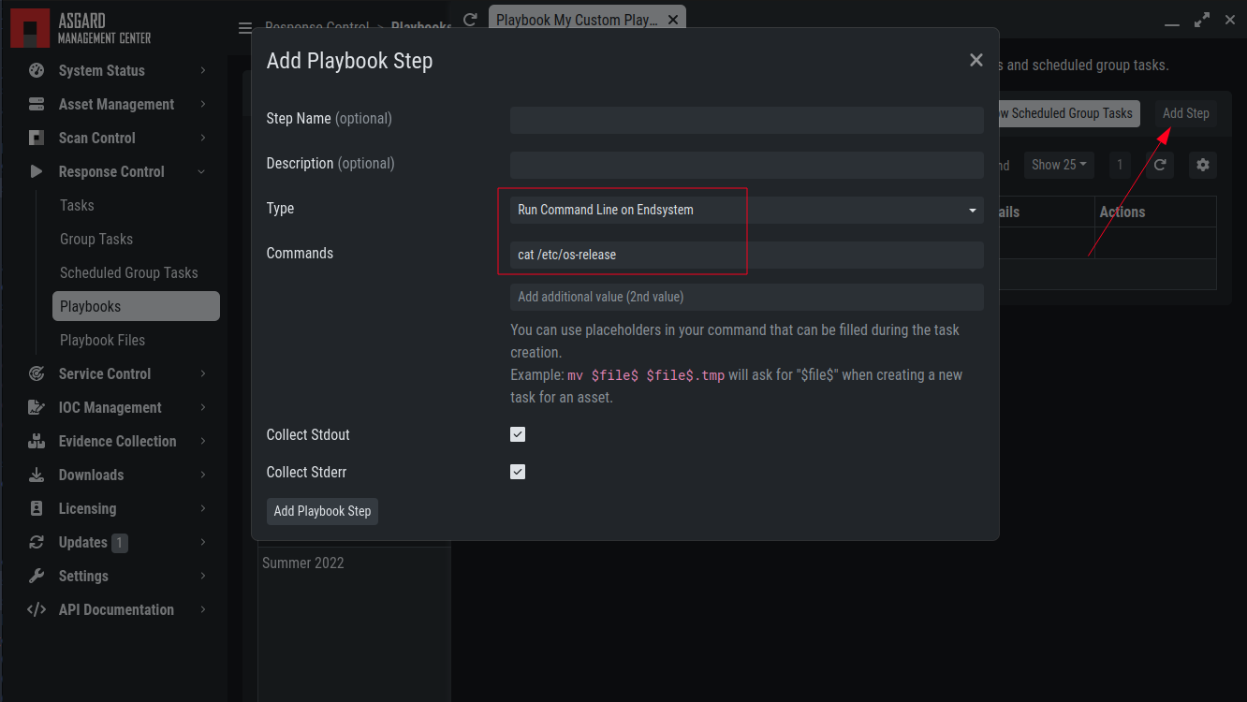Switch to Playbook My Custom Play tab

click(x=577, y=20)
